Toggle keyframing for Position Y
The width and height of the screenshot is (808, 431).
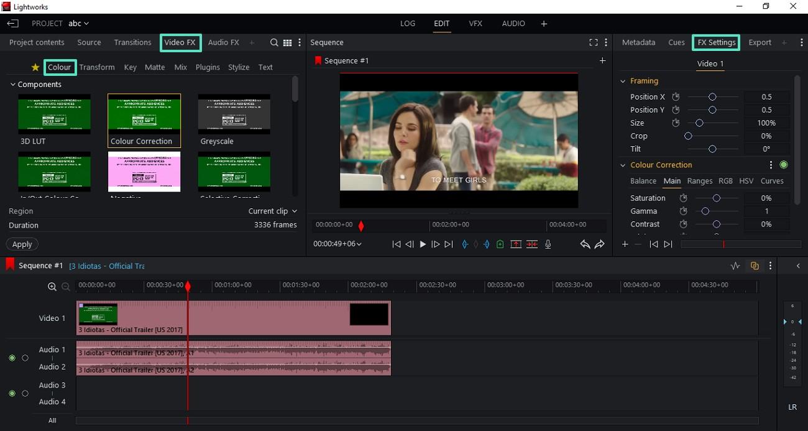point(676,110)
